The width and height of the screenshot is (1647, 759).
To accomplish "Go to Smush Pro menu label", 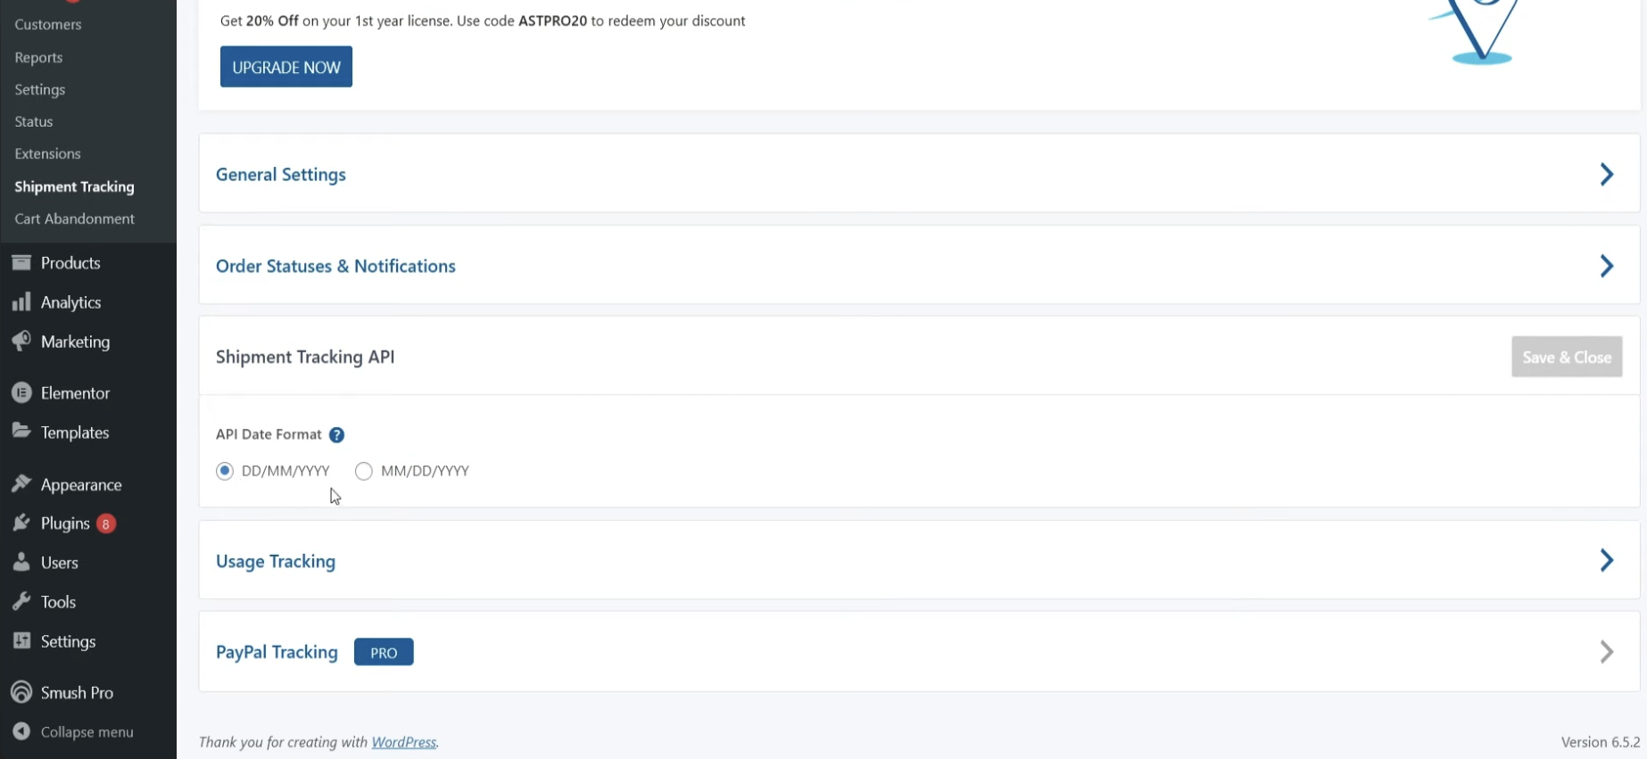I will coord(77,692).
